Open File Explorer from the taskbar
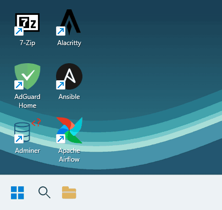The image size is (222, 210). tap(69, 192)
